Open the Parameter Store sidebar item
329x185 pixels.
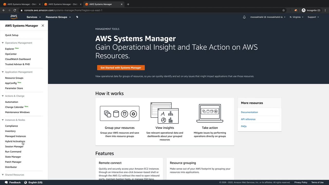[14, 88]
